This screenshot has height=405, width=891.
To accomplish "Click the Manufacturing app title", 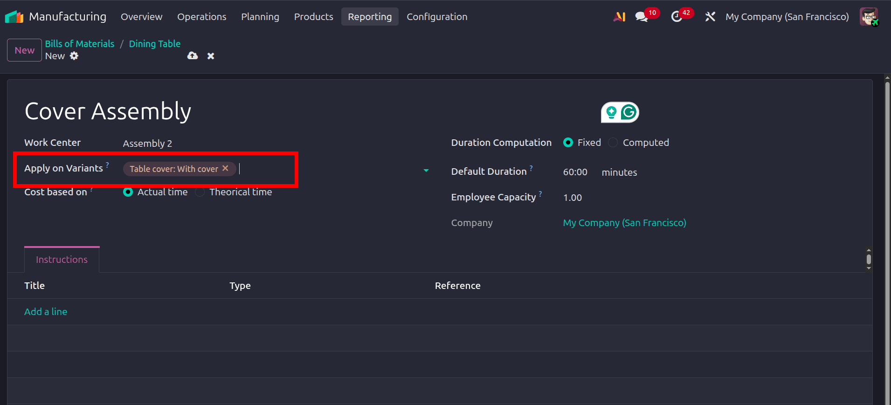I will pos(68,17).
